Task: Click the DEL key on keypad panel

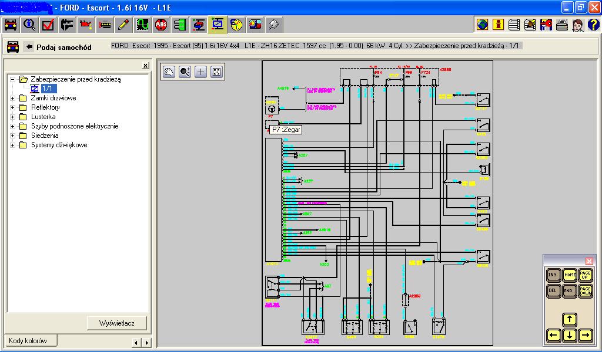Action: [x=553, y=290]
